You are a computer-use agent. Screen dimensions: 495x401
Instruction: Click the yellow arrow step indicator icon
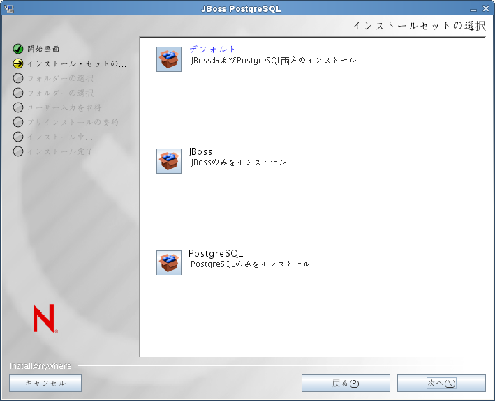point(18,63)
